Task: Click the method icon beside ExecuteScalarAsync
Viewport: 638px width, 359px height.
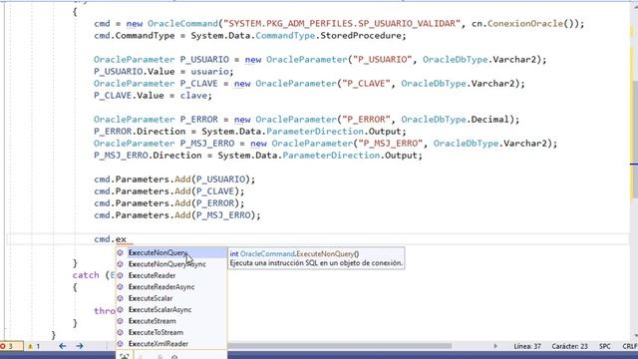Action: (120, 310)
